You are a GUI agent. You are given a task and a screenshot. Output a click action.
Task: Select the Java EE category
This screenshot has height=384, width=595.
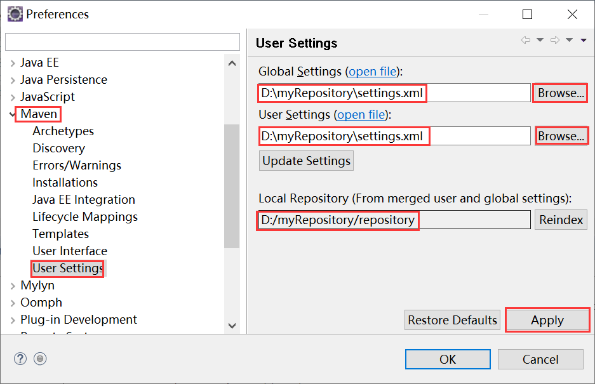click(39, 63)
